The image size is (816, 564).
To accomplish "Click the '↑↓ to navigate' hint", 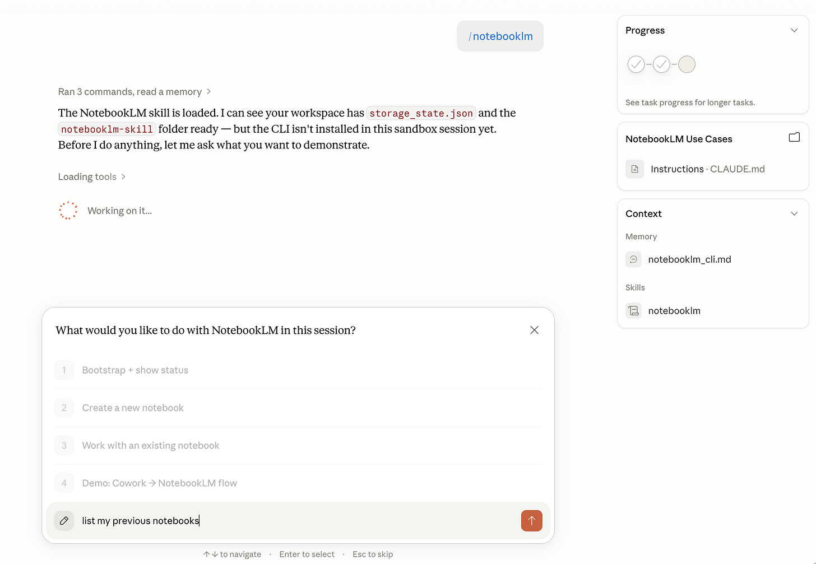I will pyautogui.click(x=232, y=554).
